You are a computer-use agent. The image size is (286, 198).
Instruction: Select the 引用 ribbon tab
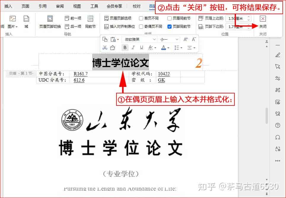42,6
